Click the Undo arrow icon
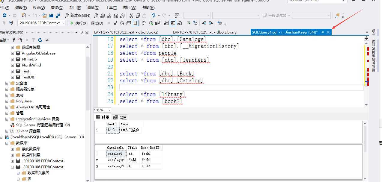382x182 pixels. point(153,15)
